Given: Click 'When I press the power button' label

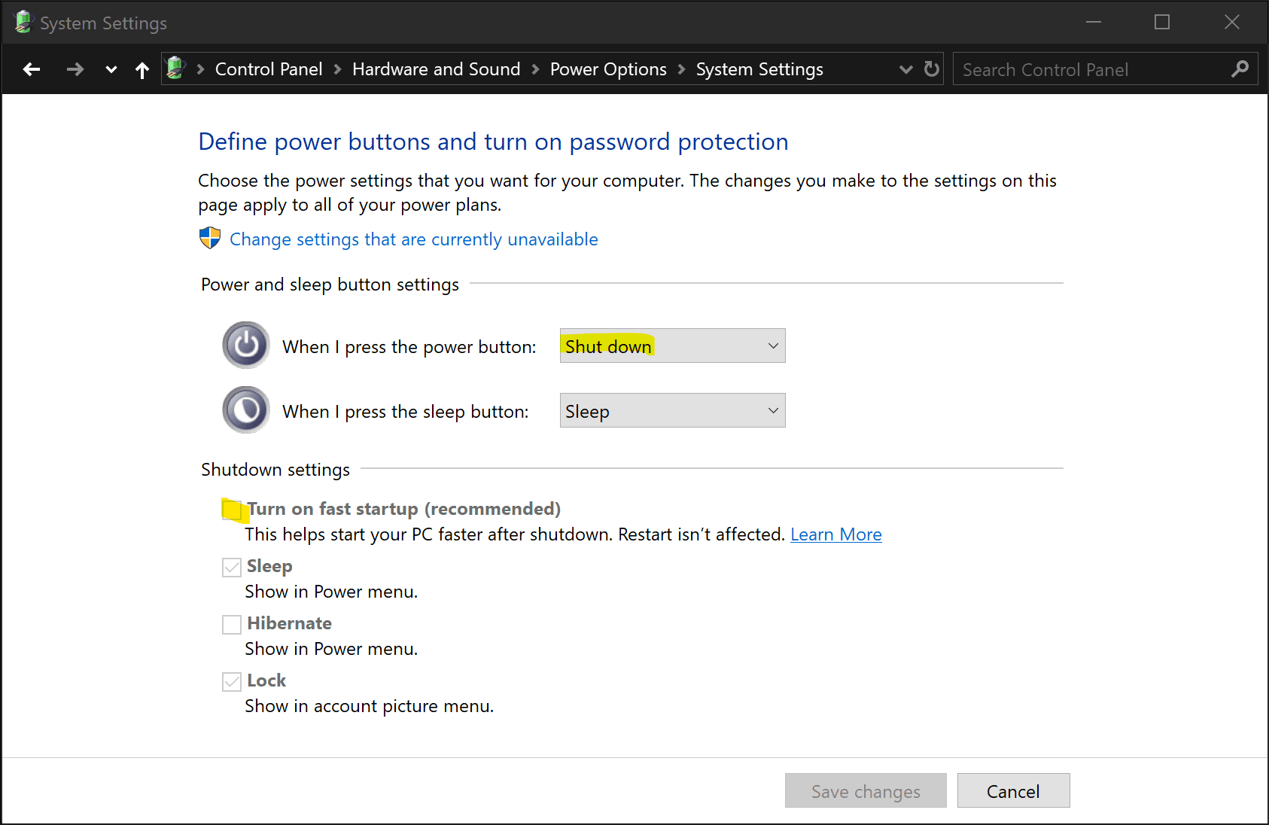Looking at the screenshot, I should click(x=409, y=347).
